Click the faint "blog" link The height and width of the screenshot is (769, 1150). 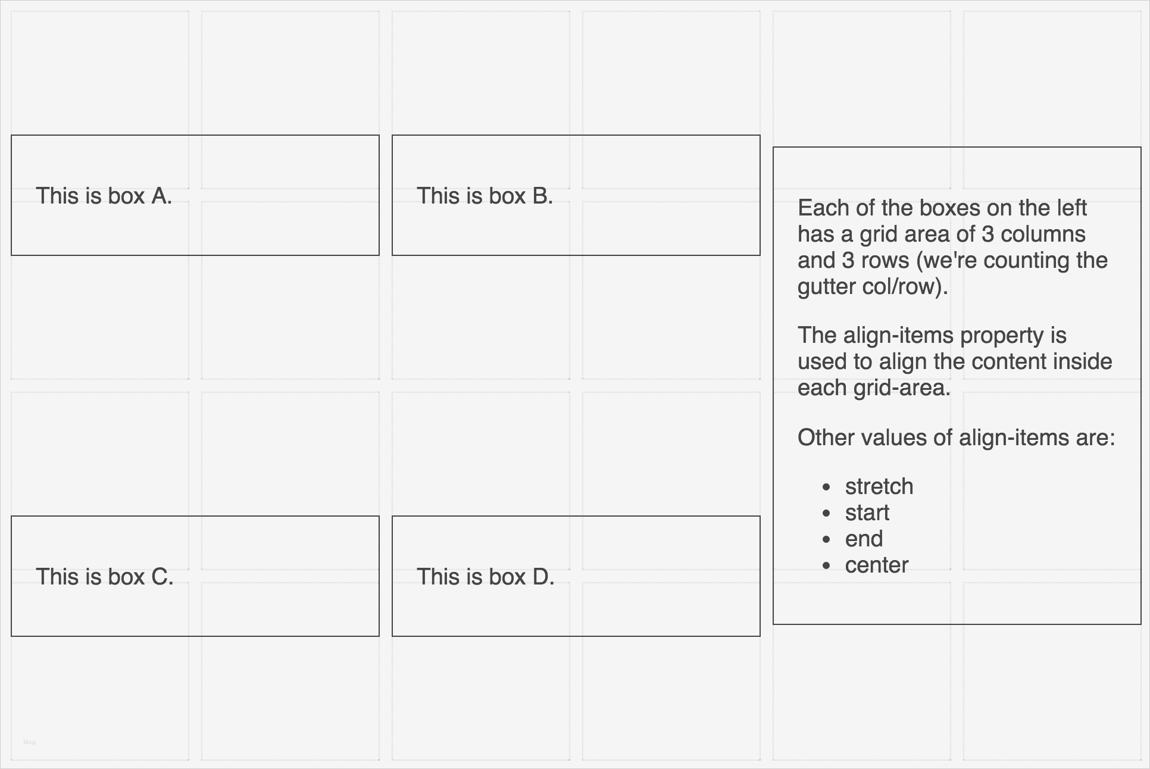(29, 742)
